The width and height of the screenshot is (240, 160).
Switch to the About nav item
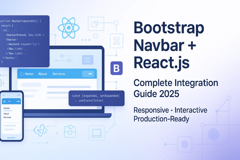[43, 74]
